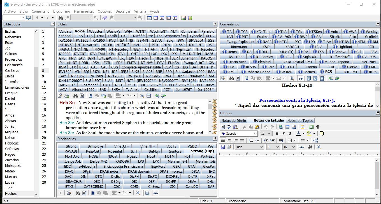The height and width of the screenshot is (204, 381).
Task: Paste with the clipboard icon in the Editores toolbar
Action: 257,127
